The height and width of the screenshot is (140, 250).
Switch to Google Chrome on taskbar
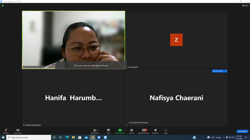tap(93, 137)
